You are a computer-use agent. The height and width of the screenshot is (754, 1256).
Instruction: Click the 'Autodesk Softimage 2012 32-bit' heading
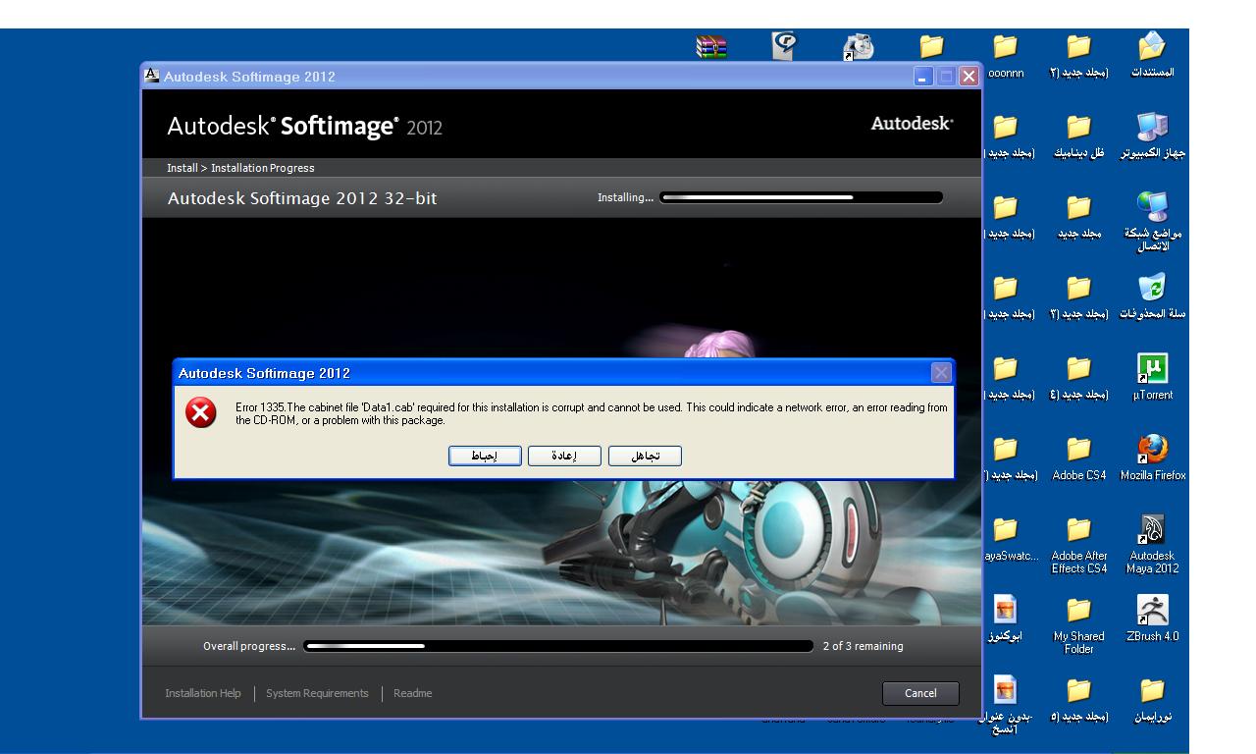(302, 198)
